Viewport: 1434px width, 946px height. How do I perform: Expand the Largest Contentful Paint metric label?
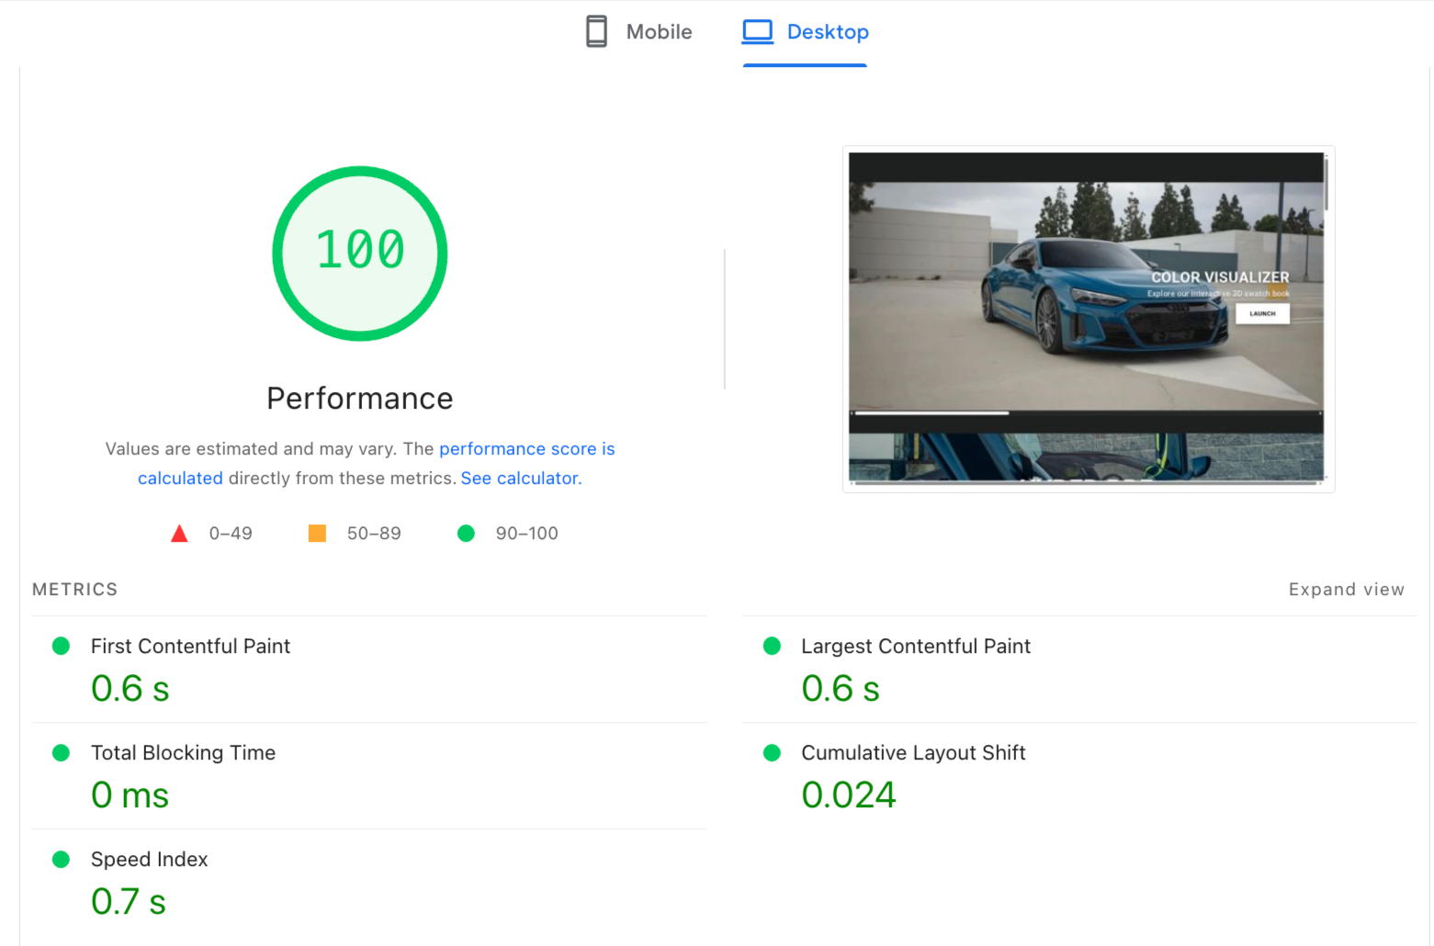[915, 647]
